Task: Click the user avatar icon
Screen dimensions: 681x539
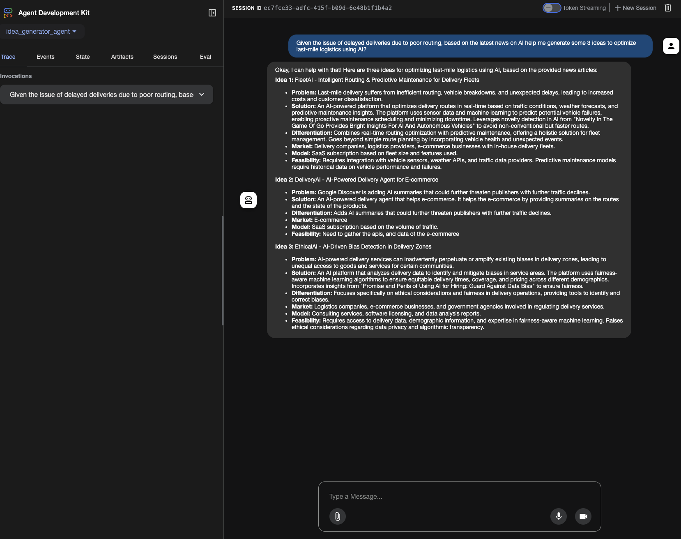Action: (x=671, y=46)
